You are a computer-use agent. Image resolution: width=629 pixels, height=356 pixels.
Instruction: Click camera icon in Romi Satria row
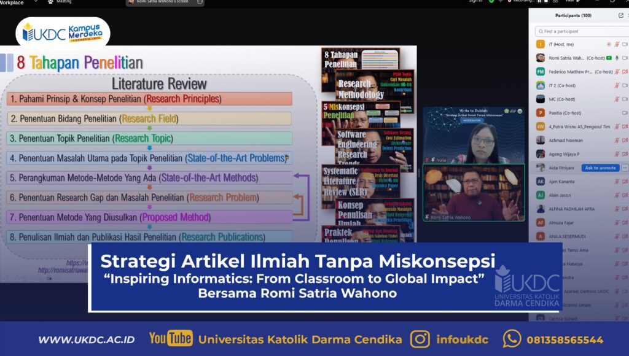pos(625,58)
